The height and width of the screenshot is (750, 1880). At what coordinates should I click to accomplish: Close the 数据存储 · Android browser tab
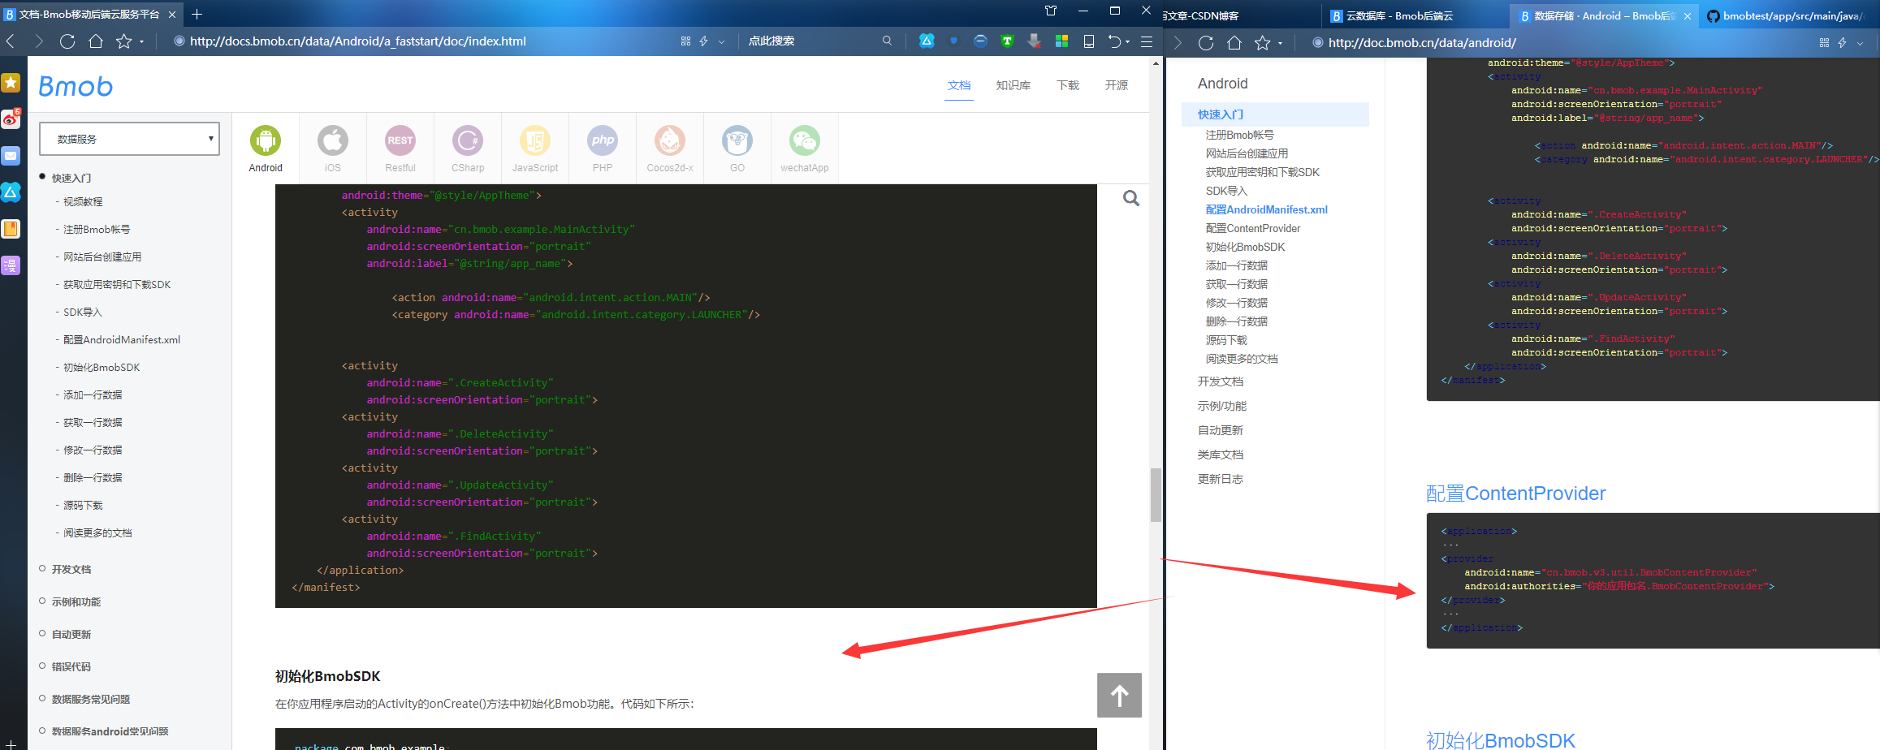(1688, 16)
